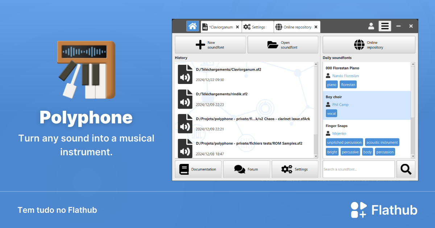Screen dimensions: 435x228
Task: Open author link Phil Camp
Action: click(340, 104)
